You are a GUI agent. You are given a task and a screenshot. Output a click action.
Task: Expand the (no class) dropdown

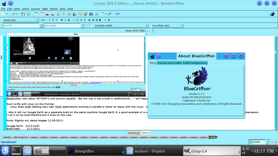pos(82,26)
